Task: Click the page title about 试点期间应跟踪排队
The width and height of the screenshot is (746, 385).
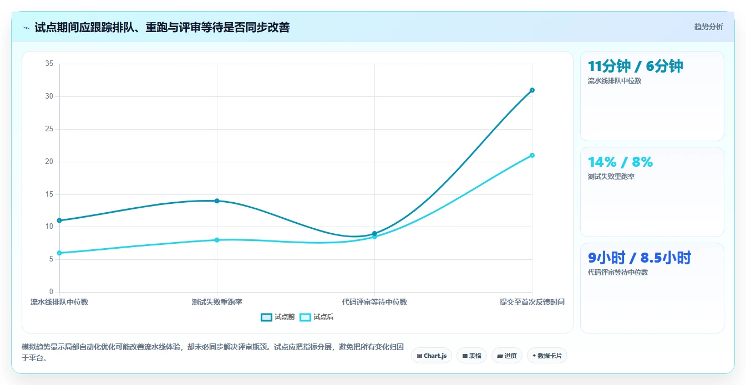Action: pyautogui.click(x=162, y=27)
